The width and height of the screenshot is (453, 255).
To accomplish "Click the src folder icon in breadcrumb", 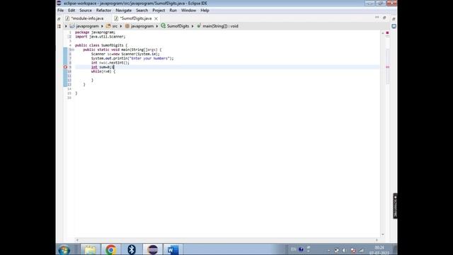I will pos(108,26).
